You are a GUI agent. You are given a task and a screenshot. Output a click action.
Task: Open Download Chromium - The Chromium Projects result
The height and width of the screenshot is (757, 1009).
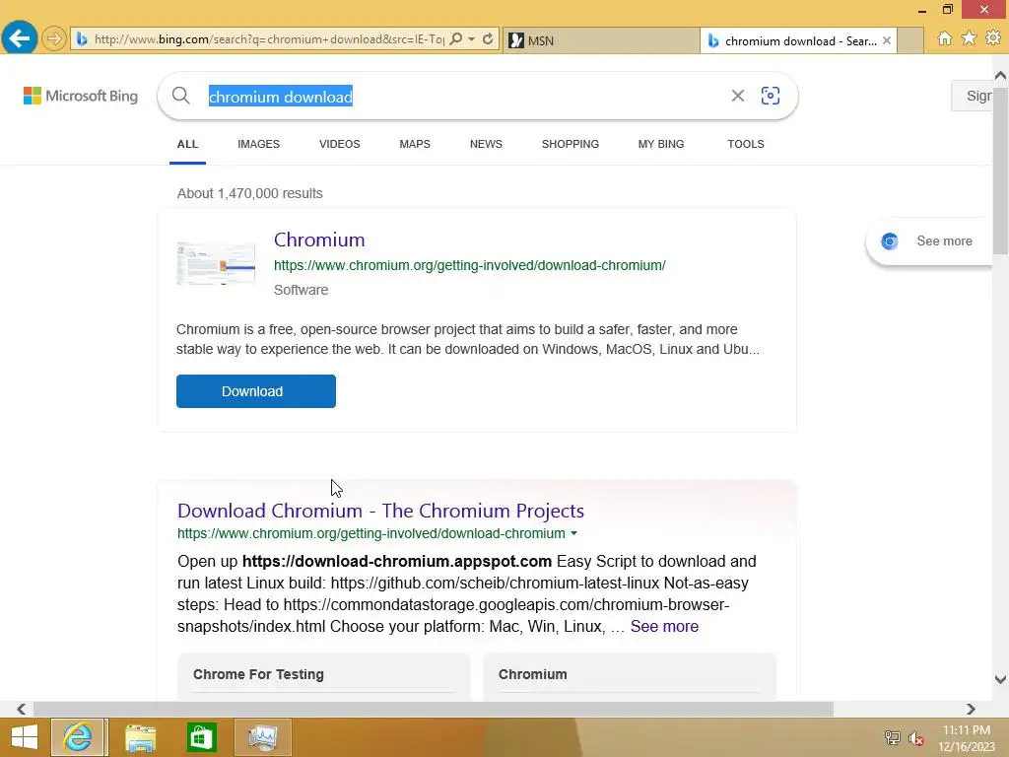point(381,511)
